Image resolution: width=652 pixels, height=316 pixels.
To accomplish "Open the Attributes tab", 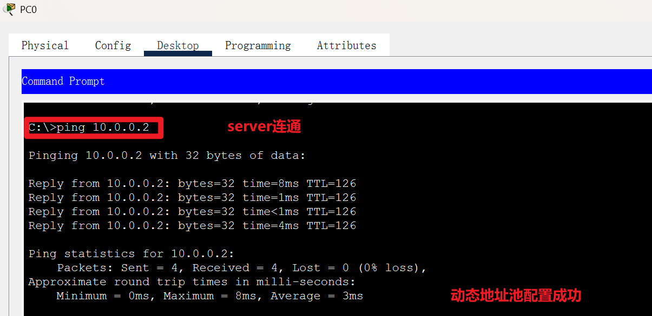I will [x=347, y=45].
